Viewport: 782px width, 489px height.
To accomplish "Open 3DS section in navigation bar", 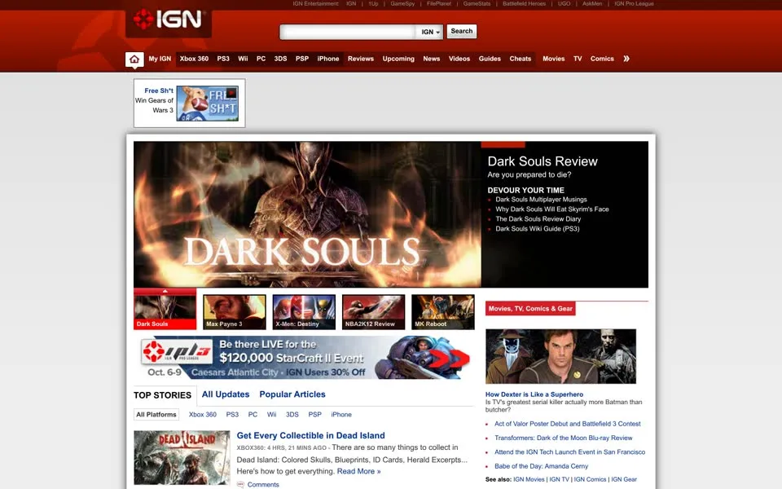I will [x=280, y=59].
